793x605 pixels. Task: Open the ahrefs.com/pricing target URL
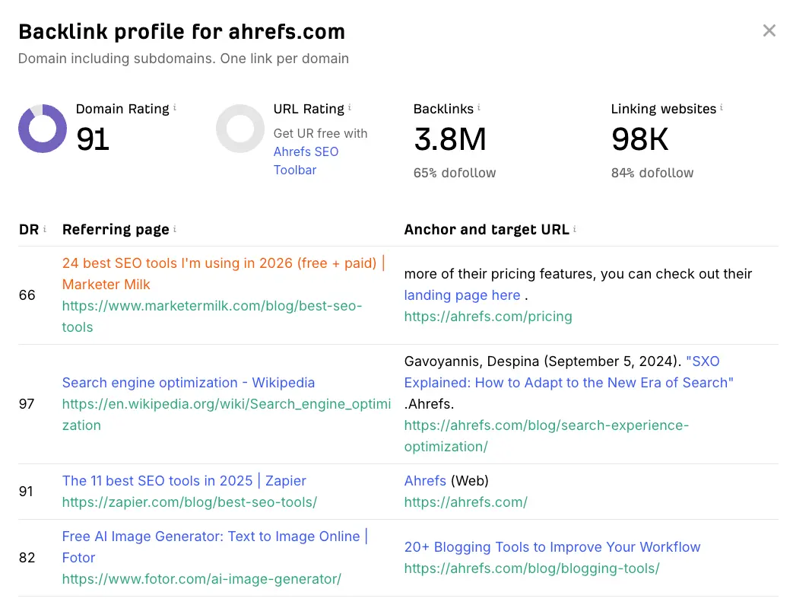pos(487,316)
